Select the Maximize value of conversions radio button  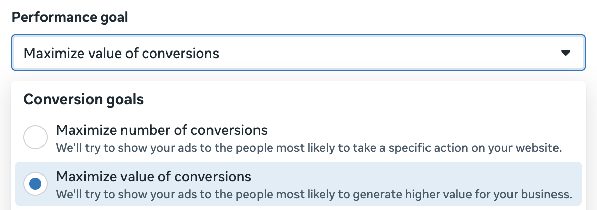pos(35,184)
